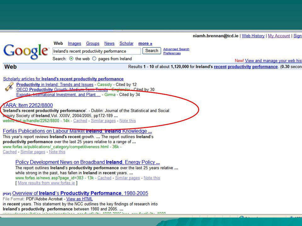Click the niamh.brennan@tcd.ie account text
Image resolution: width=302 pixels, height=226 pixels.
click(x=215, y=36)
